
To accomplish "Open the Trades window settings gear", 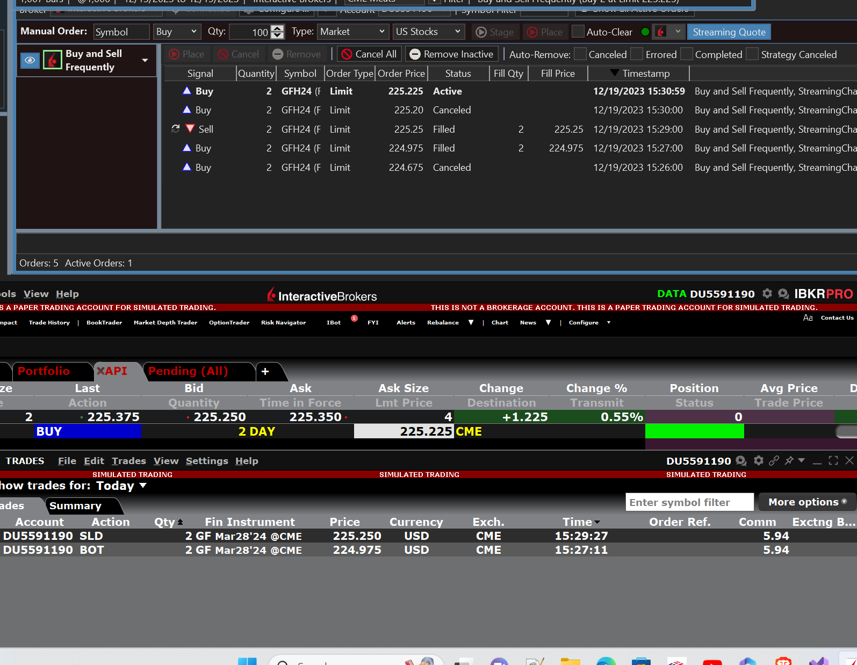I will [x=759, y=460].
